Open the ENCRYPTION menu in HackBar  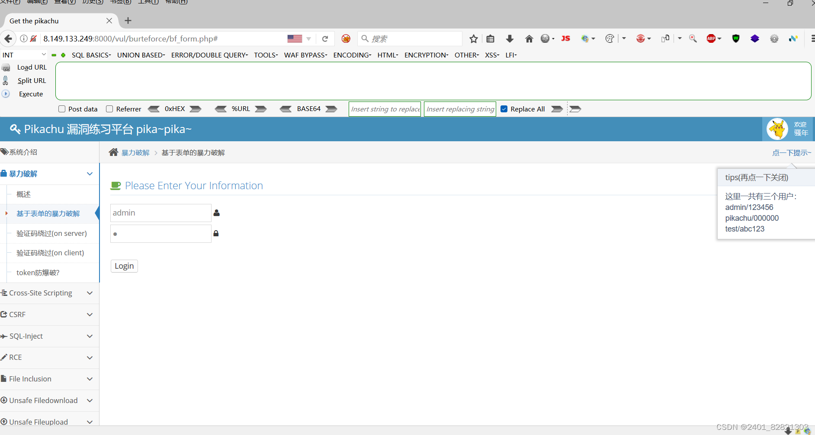426,55
